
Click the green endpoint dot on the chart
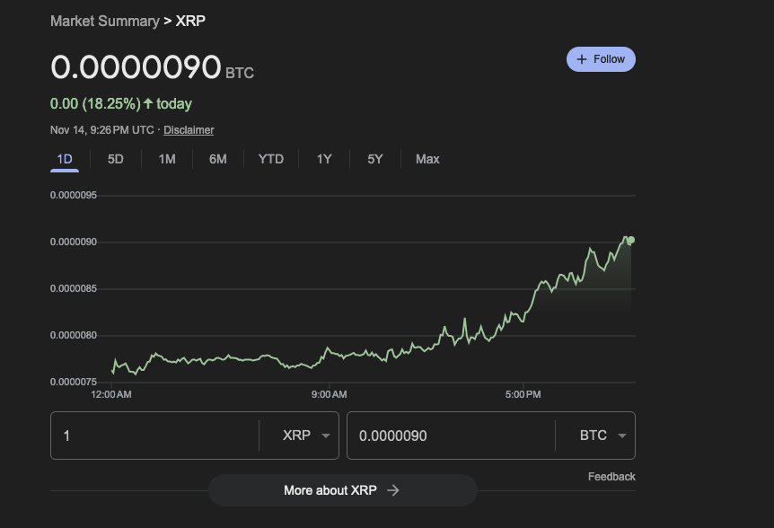tap(631, 240)
